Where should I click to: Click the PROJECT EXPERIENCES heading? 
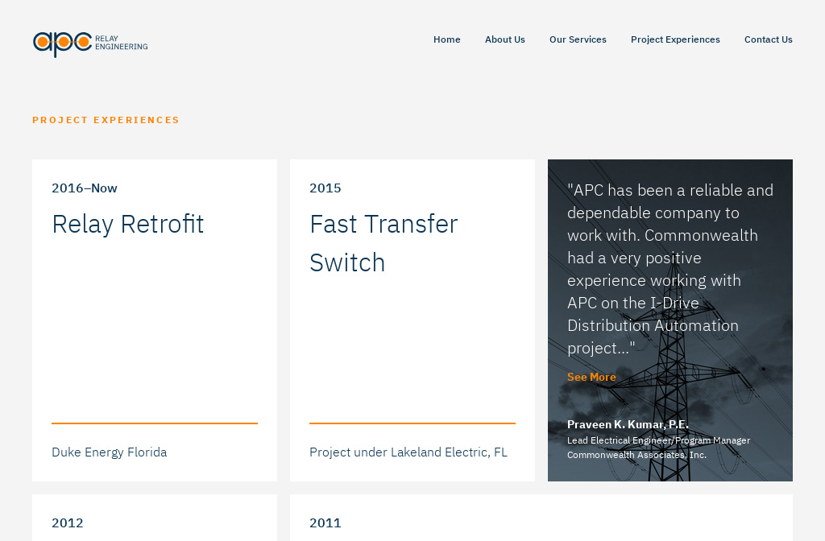(106, 119)
